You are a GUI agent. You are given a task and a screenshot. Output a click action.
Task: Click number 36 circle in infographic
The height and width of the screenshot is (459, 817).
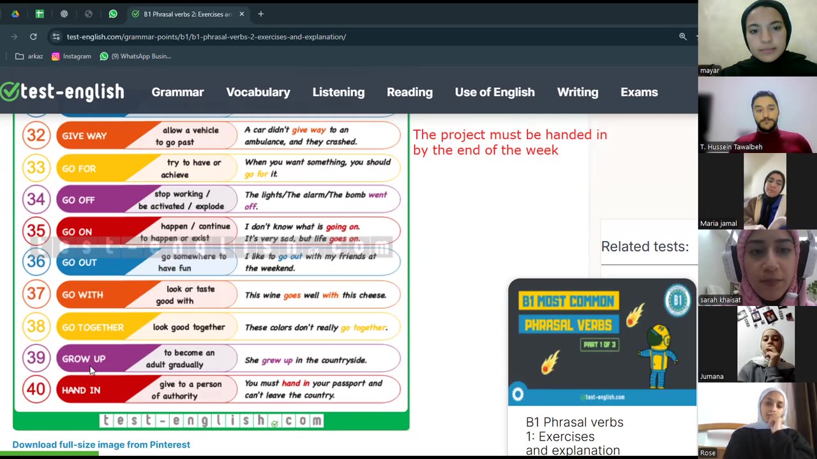36,262
